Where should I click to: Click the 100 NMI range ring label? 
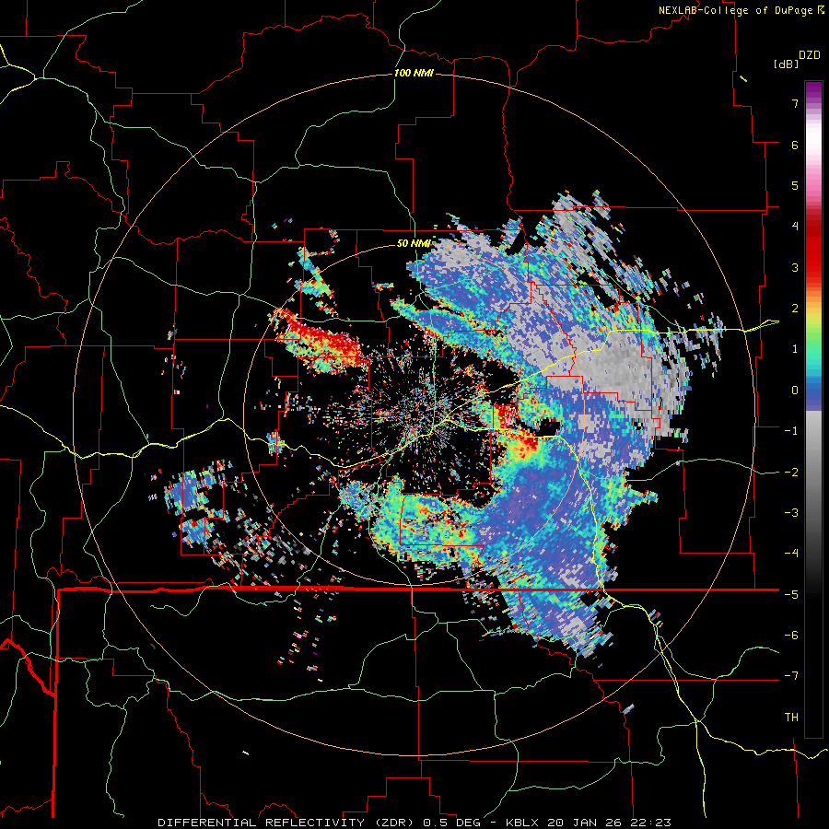tap(414, 73)
